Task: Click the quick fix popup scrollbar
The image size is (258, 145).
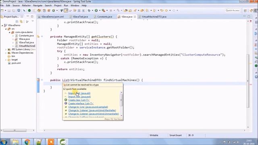Action: coord(121,100)
